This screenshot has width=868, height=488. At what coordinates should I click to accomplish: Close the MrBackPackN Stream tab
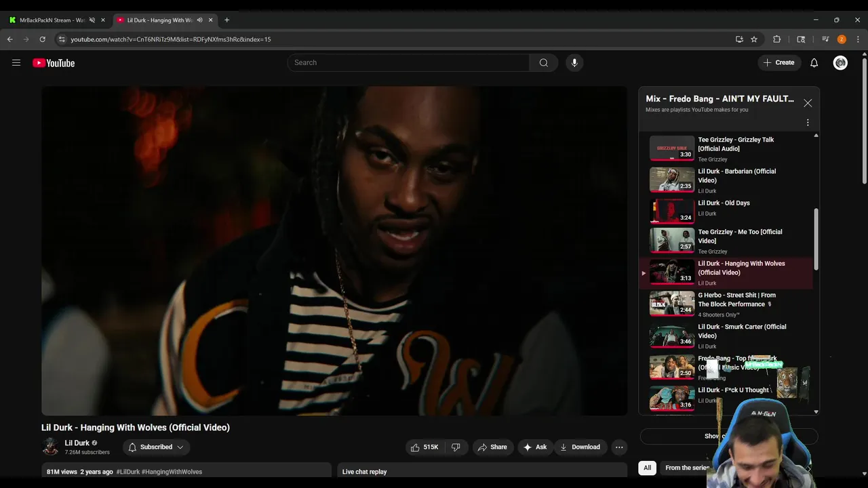[103, 20]
